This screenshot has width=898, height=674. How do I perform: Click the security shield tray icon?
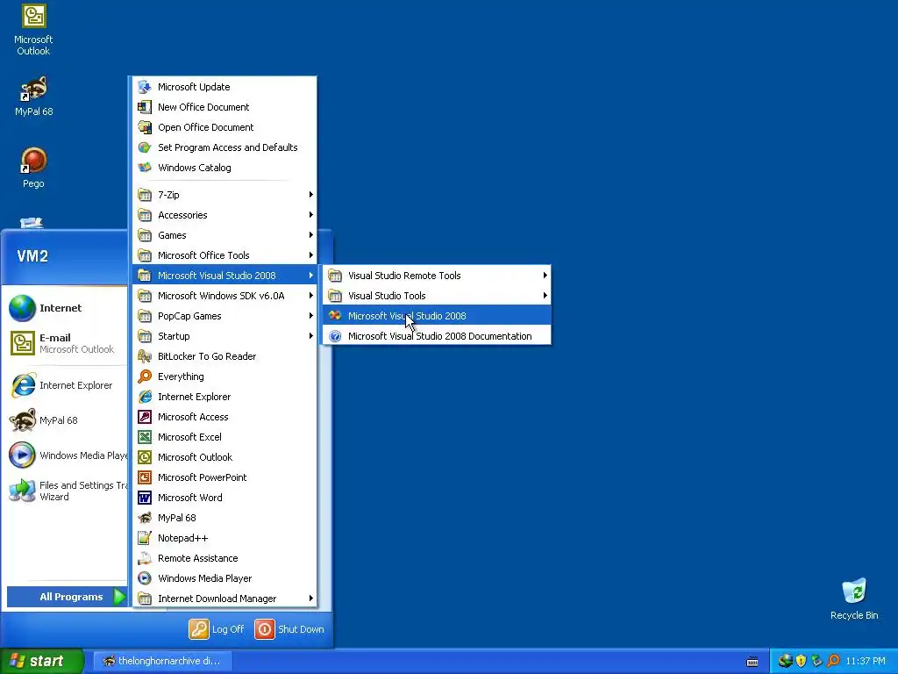point(802,661)
